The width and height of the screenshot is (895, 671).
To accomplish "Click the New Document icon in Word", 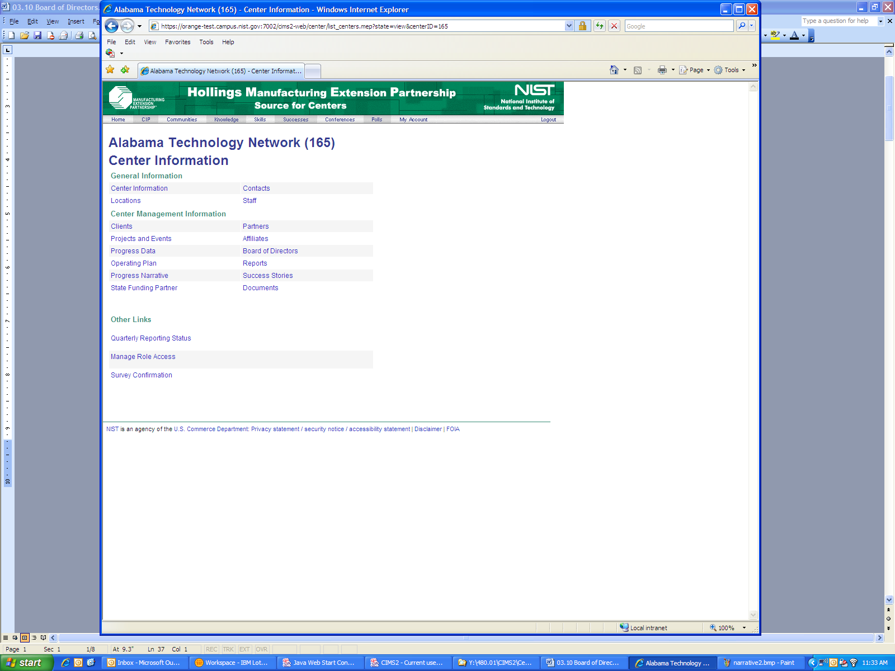I will point(11,35).
